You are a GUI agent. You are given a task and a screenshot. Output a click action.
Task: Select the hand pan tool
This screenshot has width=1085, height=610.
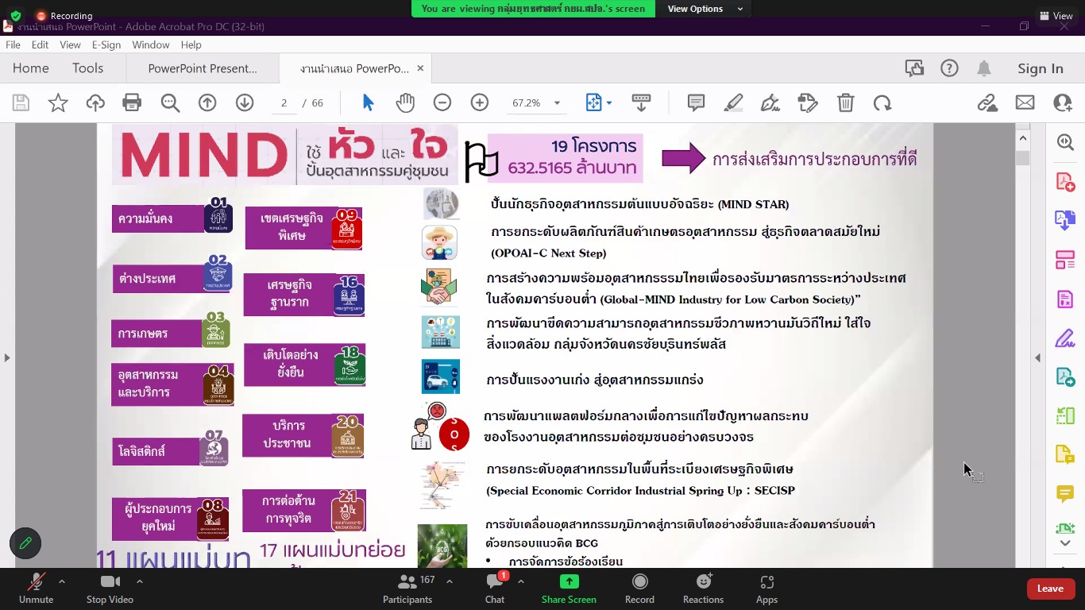405,102
